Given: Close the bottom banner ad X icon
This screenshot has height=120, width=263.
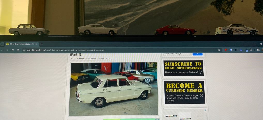Looking at the screenshot, I should [x=159, y=119].
